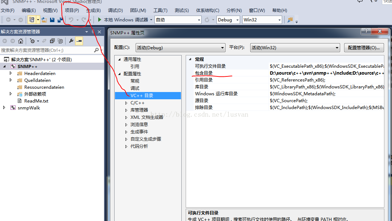Click the Show All Files icon
This screenshot has width=392, height=221.
point(60,41)
